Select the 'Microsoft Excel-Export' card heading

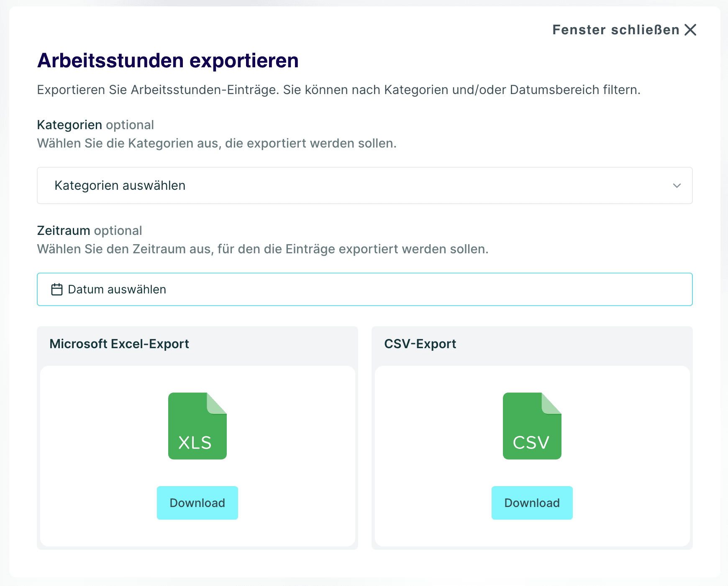(x=119, y=344)
